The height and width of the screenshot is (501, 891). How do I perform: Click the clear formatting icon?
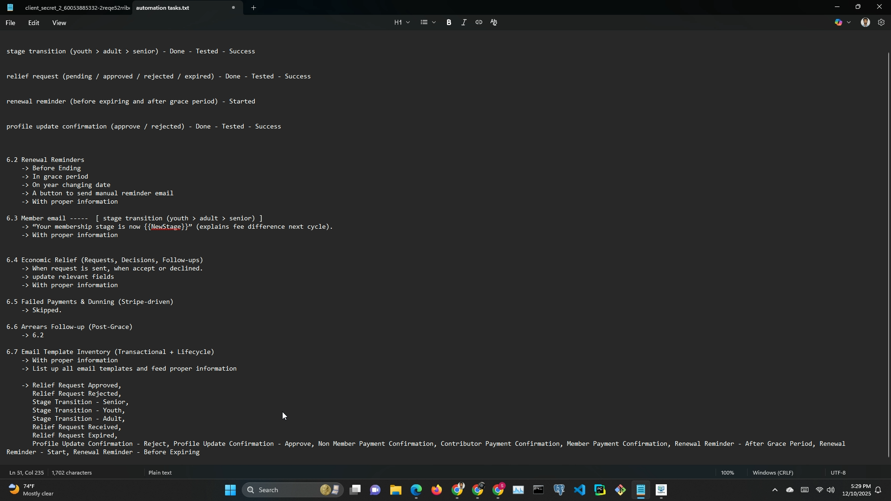coord(494,22)
